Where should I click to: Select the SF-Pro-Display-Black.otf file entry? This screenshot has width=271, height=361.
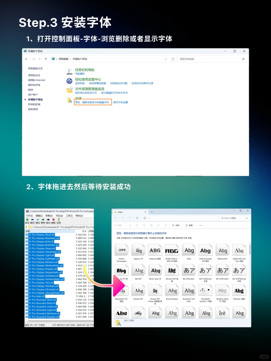(x=42, y=235)
